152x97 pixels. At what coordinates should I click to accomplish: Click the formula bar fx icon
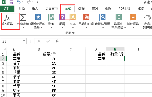point(57,41)
